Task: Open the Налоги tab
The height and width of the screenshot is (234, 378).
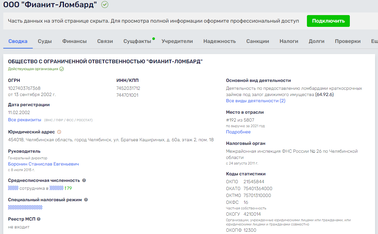Action: [x=289, y=41]
